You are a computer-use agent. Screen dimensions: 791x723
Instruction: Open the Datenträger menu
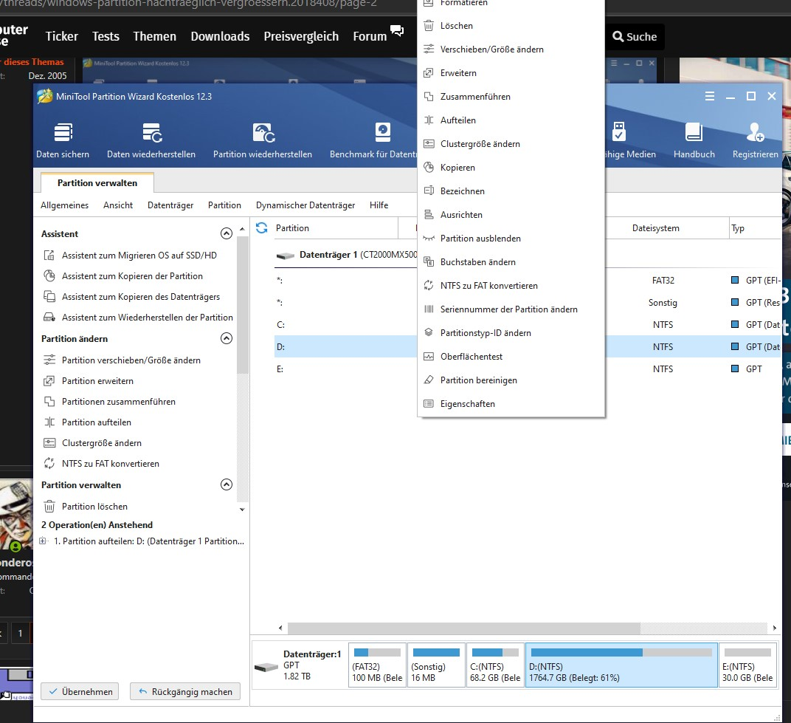(170, 205)
